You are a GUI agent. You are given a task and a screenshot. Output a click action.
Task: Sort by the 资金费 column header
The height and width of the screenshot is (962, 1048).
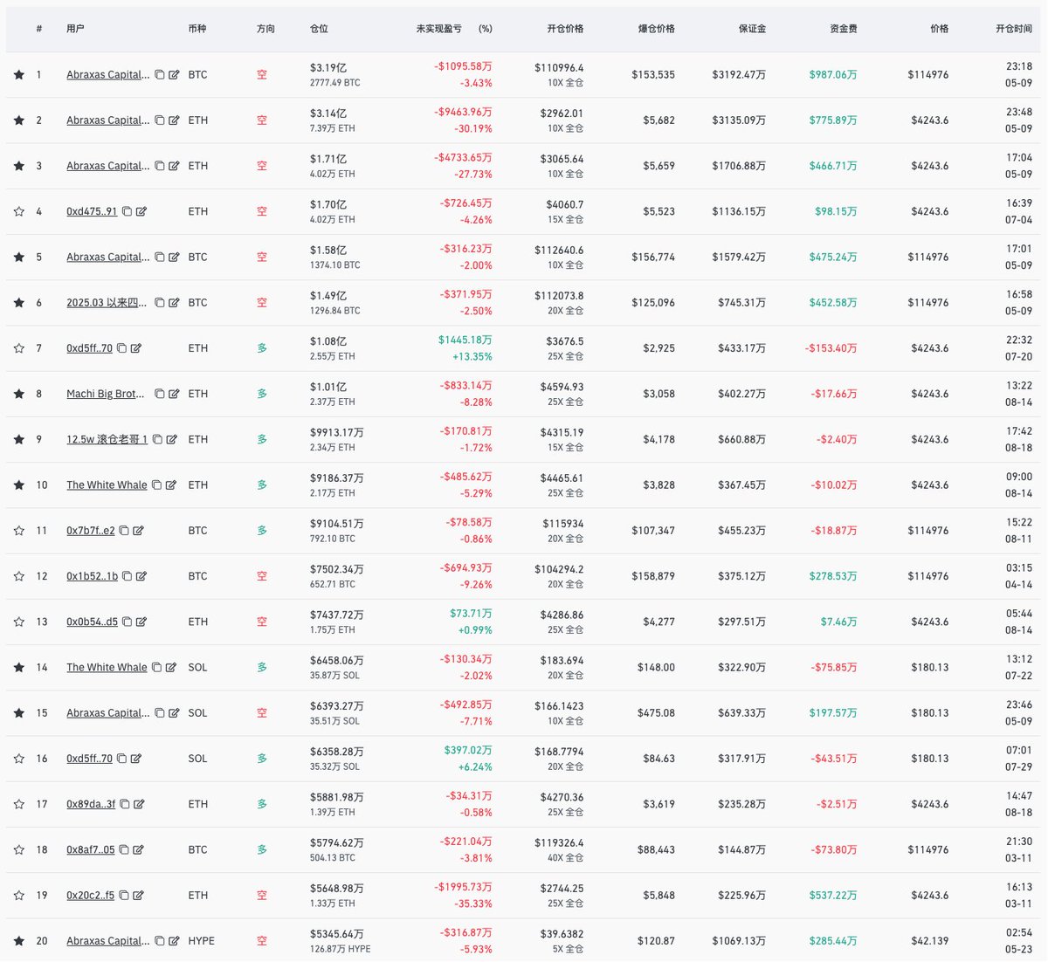coord(844,29)
